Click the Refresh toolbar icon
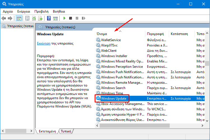This screenshot has width=210, height=140. [34, 18]
